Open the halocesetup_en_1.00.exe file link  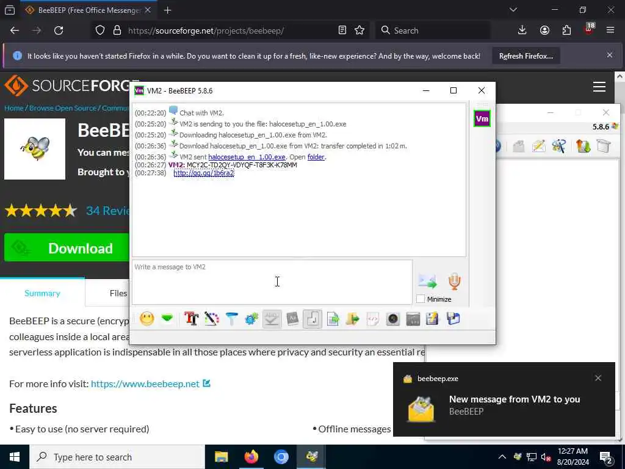pos(247,157)
